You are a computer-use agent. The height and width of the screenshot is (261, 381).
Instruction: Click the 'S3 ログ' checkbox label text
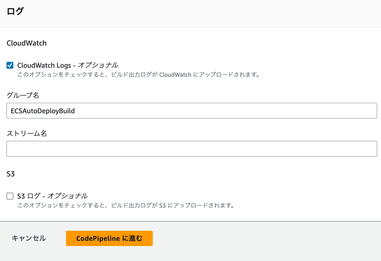[x=29, y=196]
